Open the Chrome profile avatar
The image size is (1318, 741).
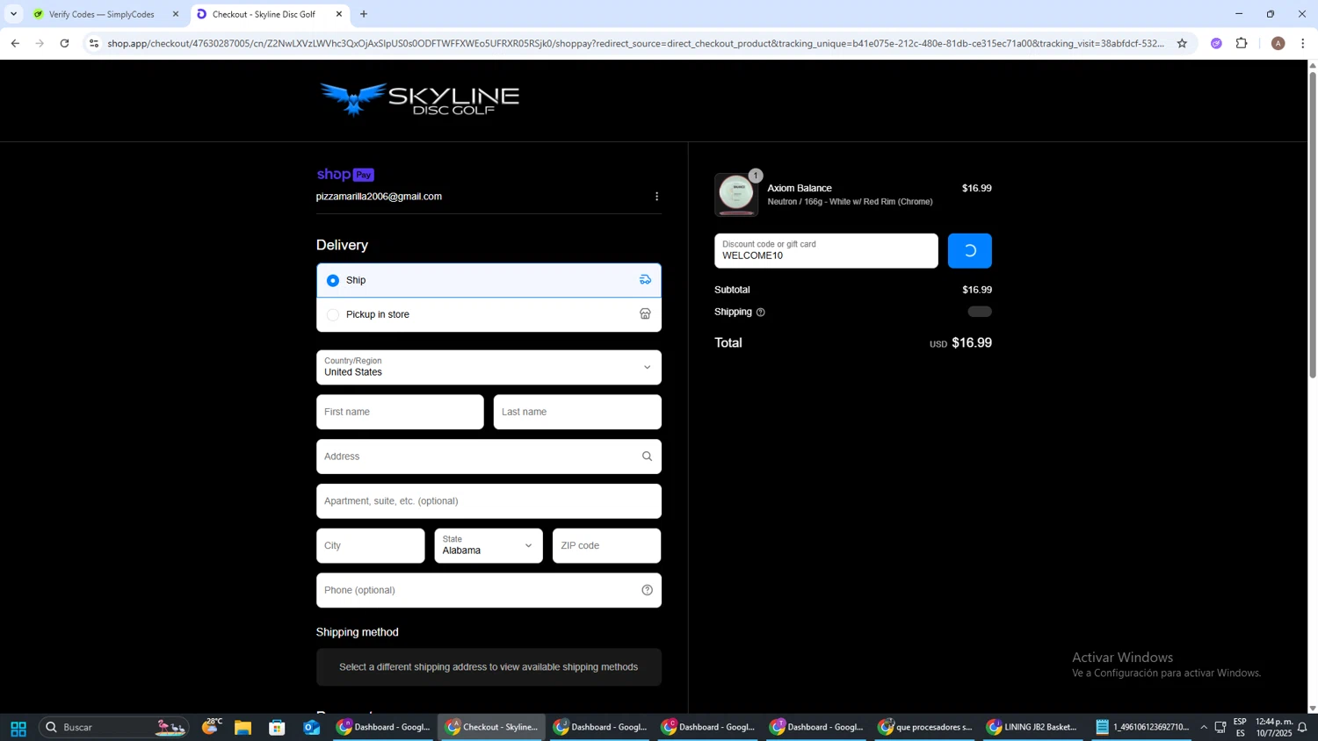click(1278, 43)
